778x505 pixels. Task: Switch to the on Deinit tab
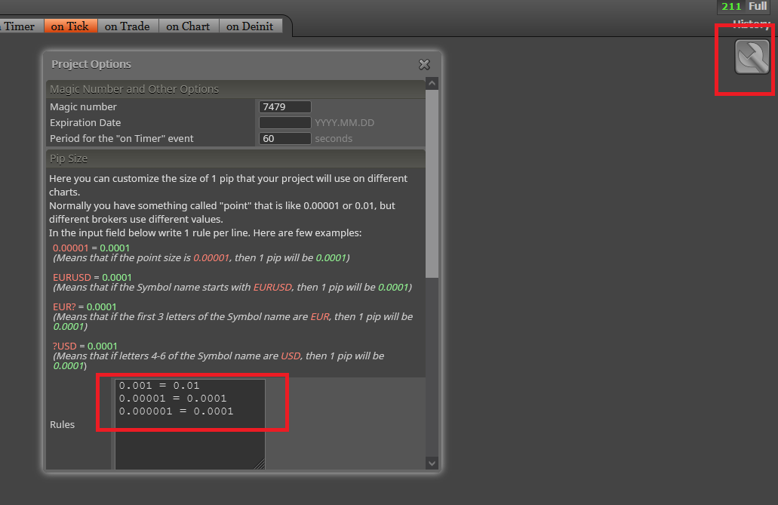250,26
